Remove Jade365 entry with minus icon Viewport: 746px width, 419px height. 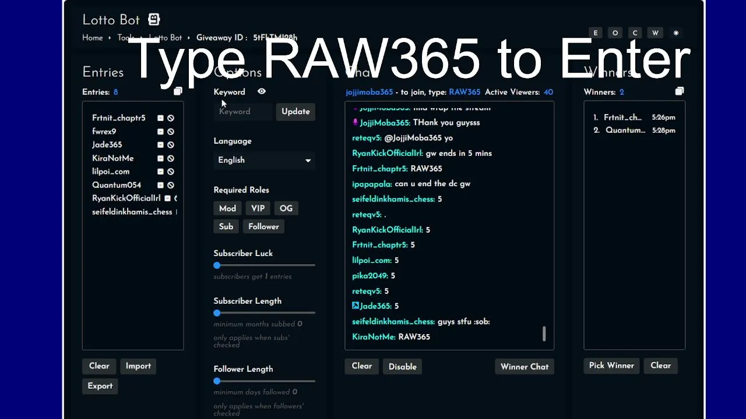click(x=160, y=145)
